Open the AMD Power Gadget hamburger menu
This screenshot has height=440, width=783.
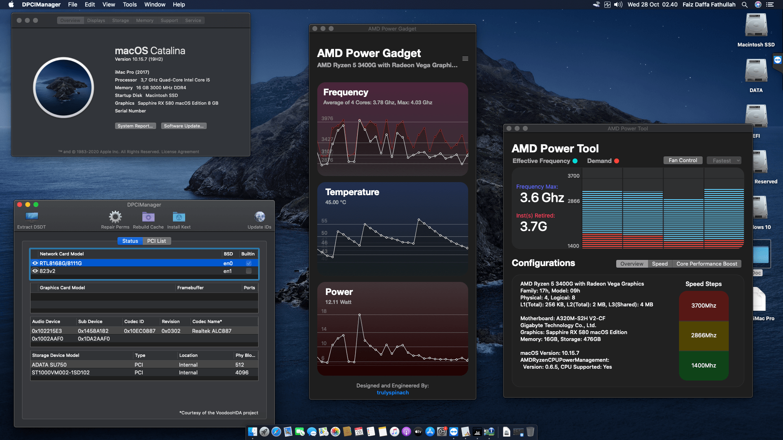click(465, 58)
